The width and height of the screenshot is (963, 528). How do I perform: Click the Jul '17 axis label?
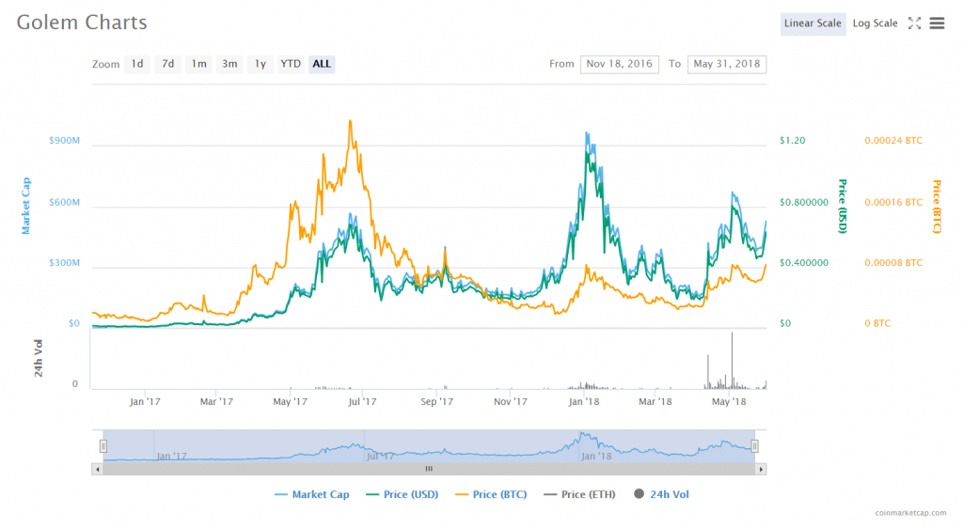362,402
